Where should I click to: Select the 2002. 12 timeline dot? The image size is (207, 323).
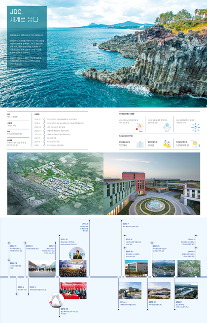[x=9, y=260]
